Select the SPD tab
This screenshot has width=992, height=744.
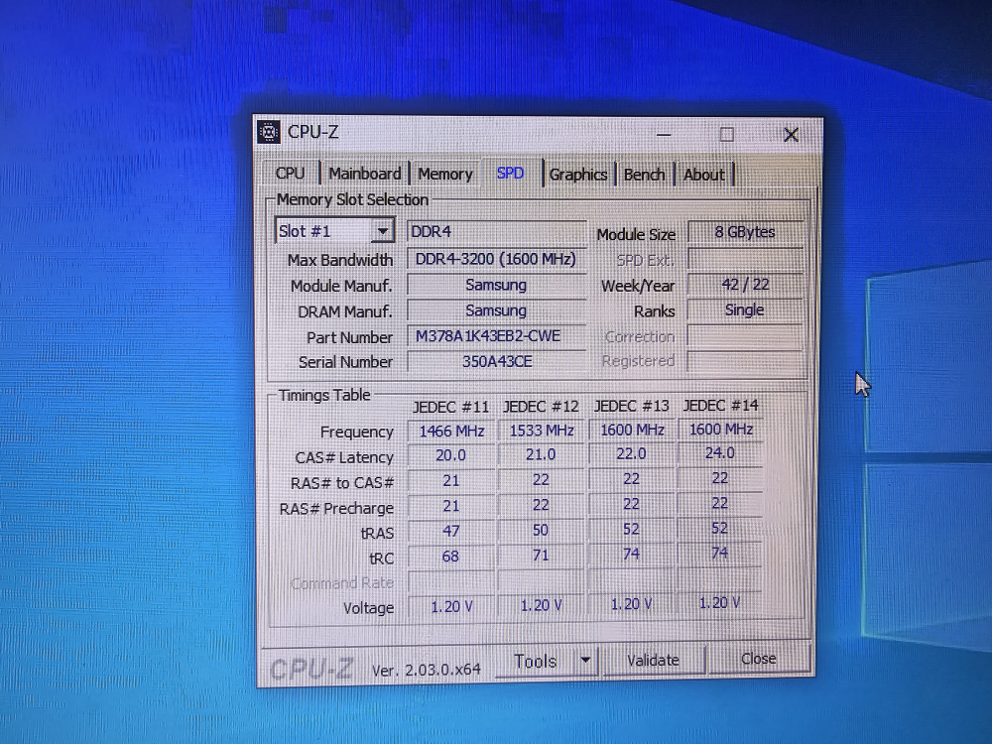point(510,174)
